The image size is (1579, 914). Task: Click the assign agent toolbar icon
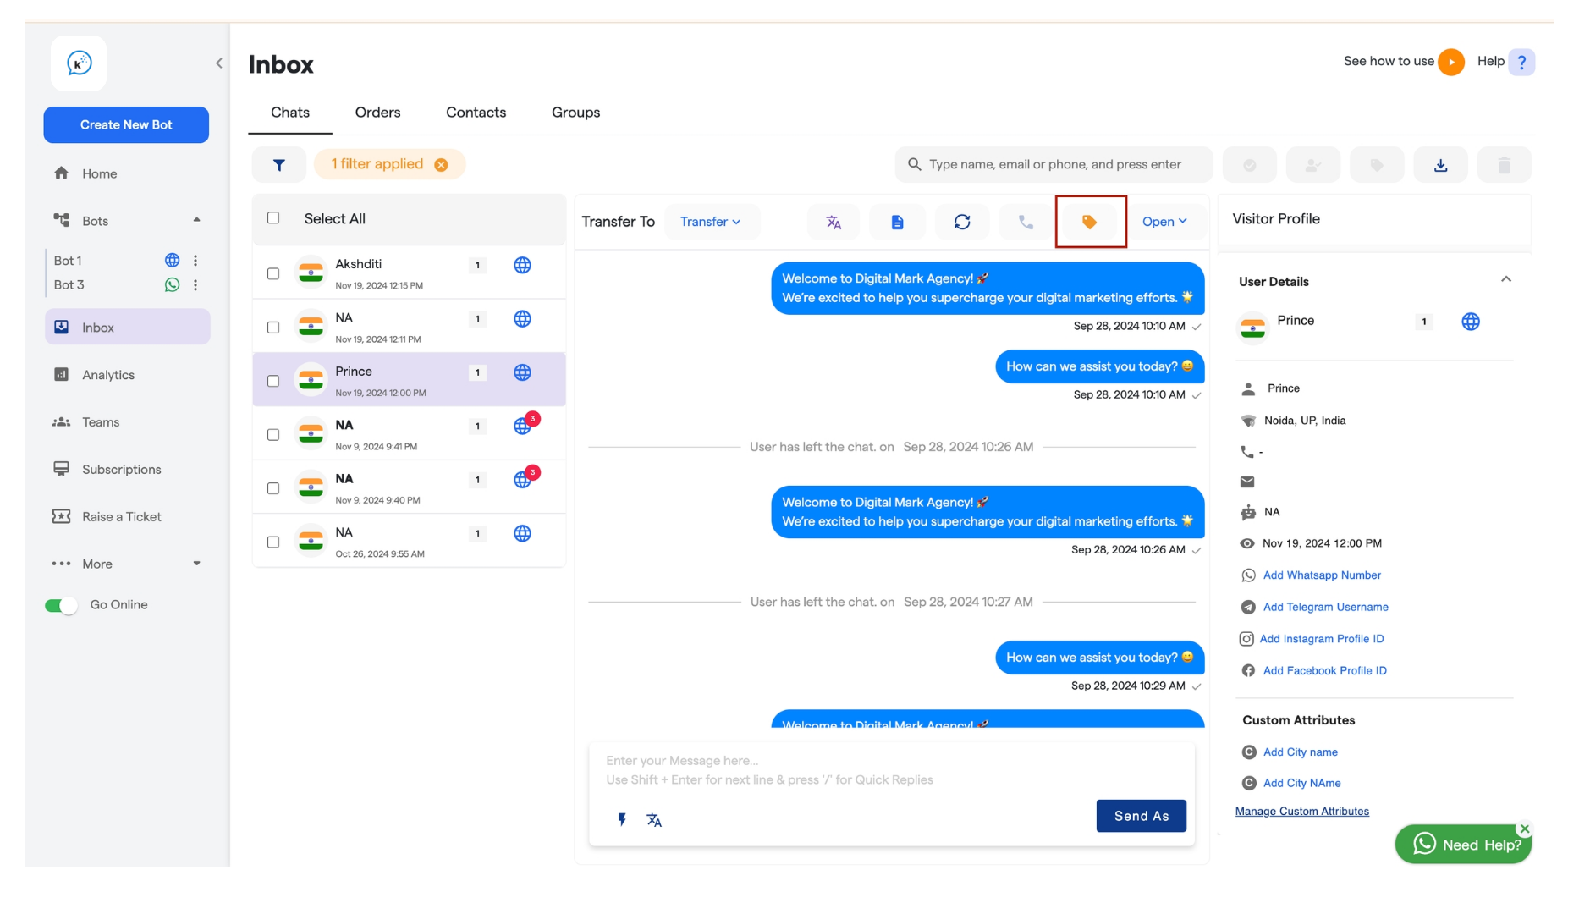click(x=1313, y=165)
